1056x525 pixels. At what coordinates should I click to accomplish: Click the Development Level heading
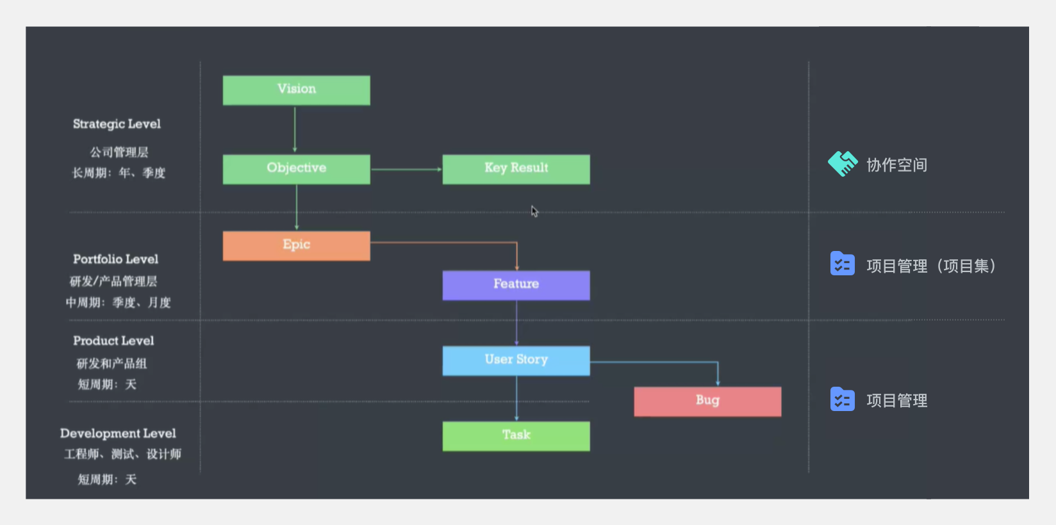click(x=118, y=433)
